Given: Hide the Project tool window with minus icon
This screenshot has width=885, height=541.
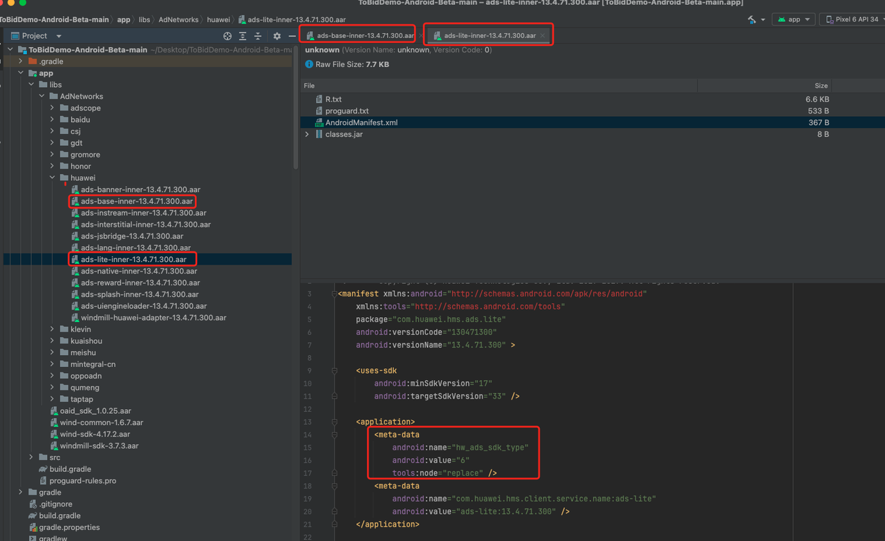Looking at the screenshot, I should click(292, 36).
